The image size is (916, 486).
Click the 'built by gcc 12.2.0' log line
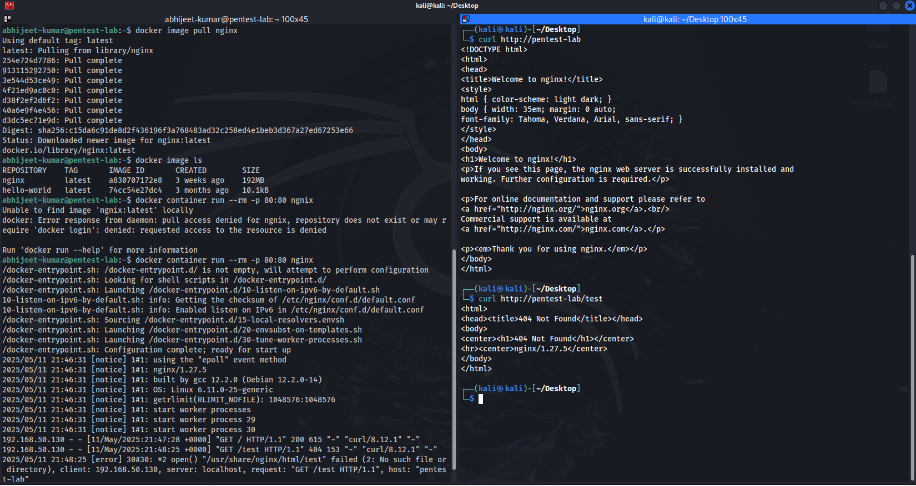(x=162, y=380)
